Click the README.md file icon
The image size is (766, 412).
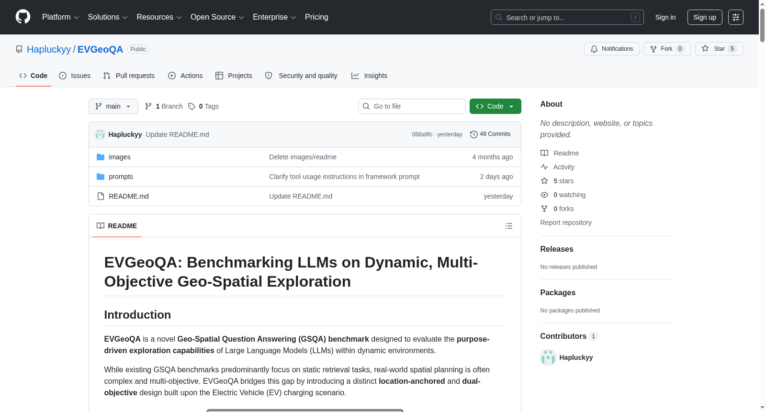pos(101,196)
